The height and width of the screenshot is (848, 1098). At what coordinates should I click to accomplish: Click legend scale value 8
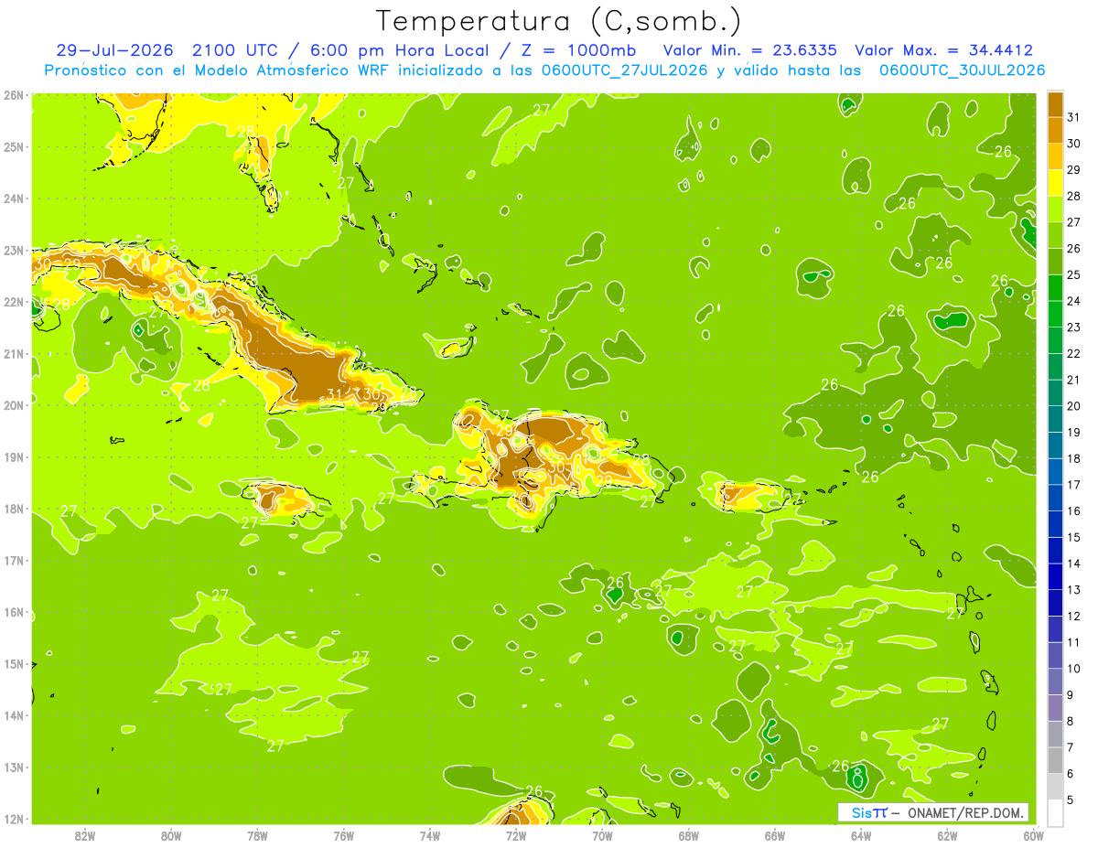(x=1071, y=722)
